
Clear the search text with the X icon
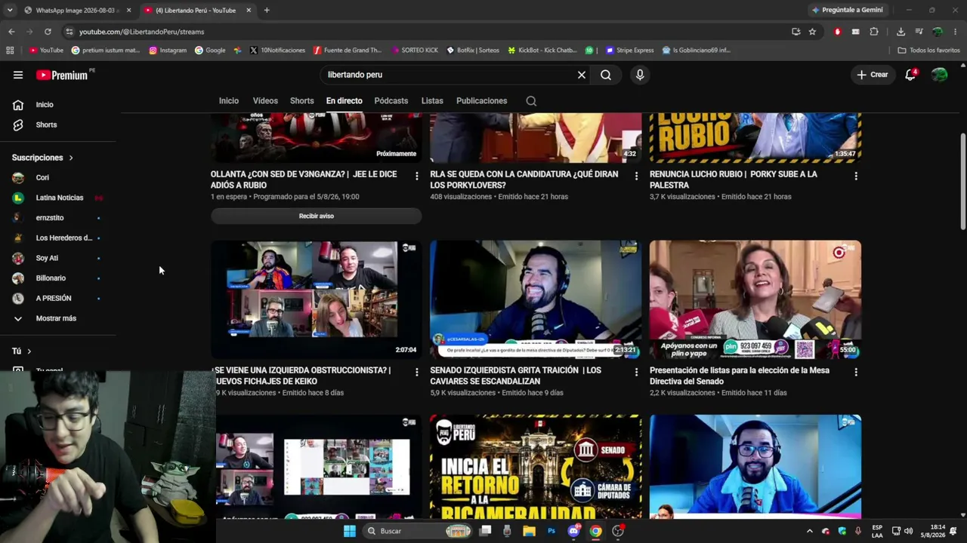pyautogui.click(x=582, y=75)
